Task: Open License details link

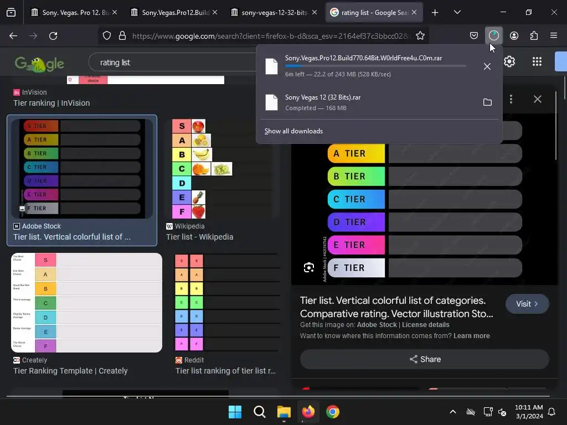Action: tap(426, 325)
